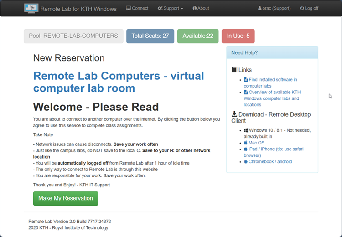Viewport: 342px width, 237px height.
Task: Open orac (Support) user profile
Action: (274, 8)
